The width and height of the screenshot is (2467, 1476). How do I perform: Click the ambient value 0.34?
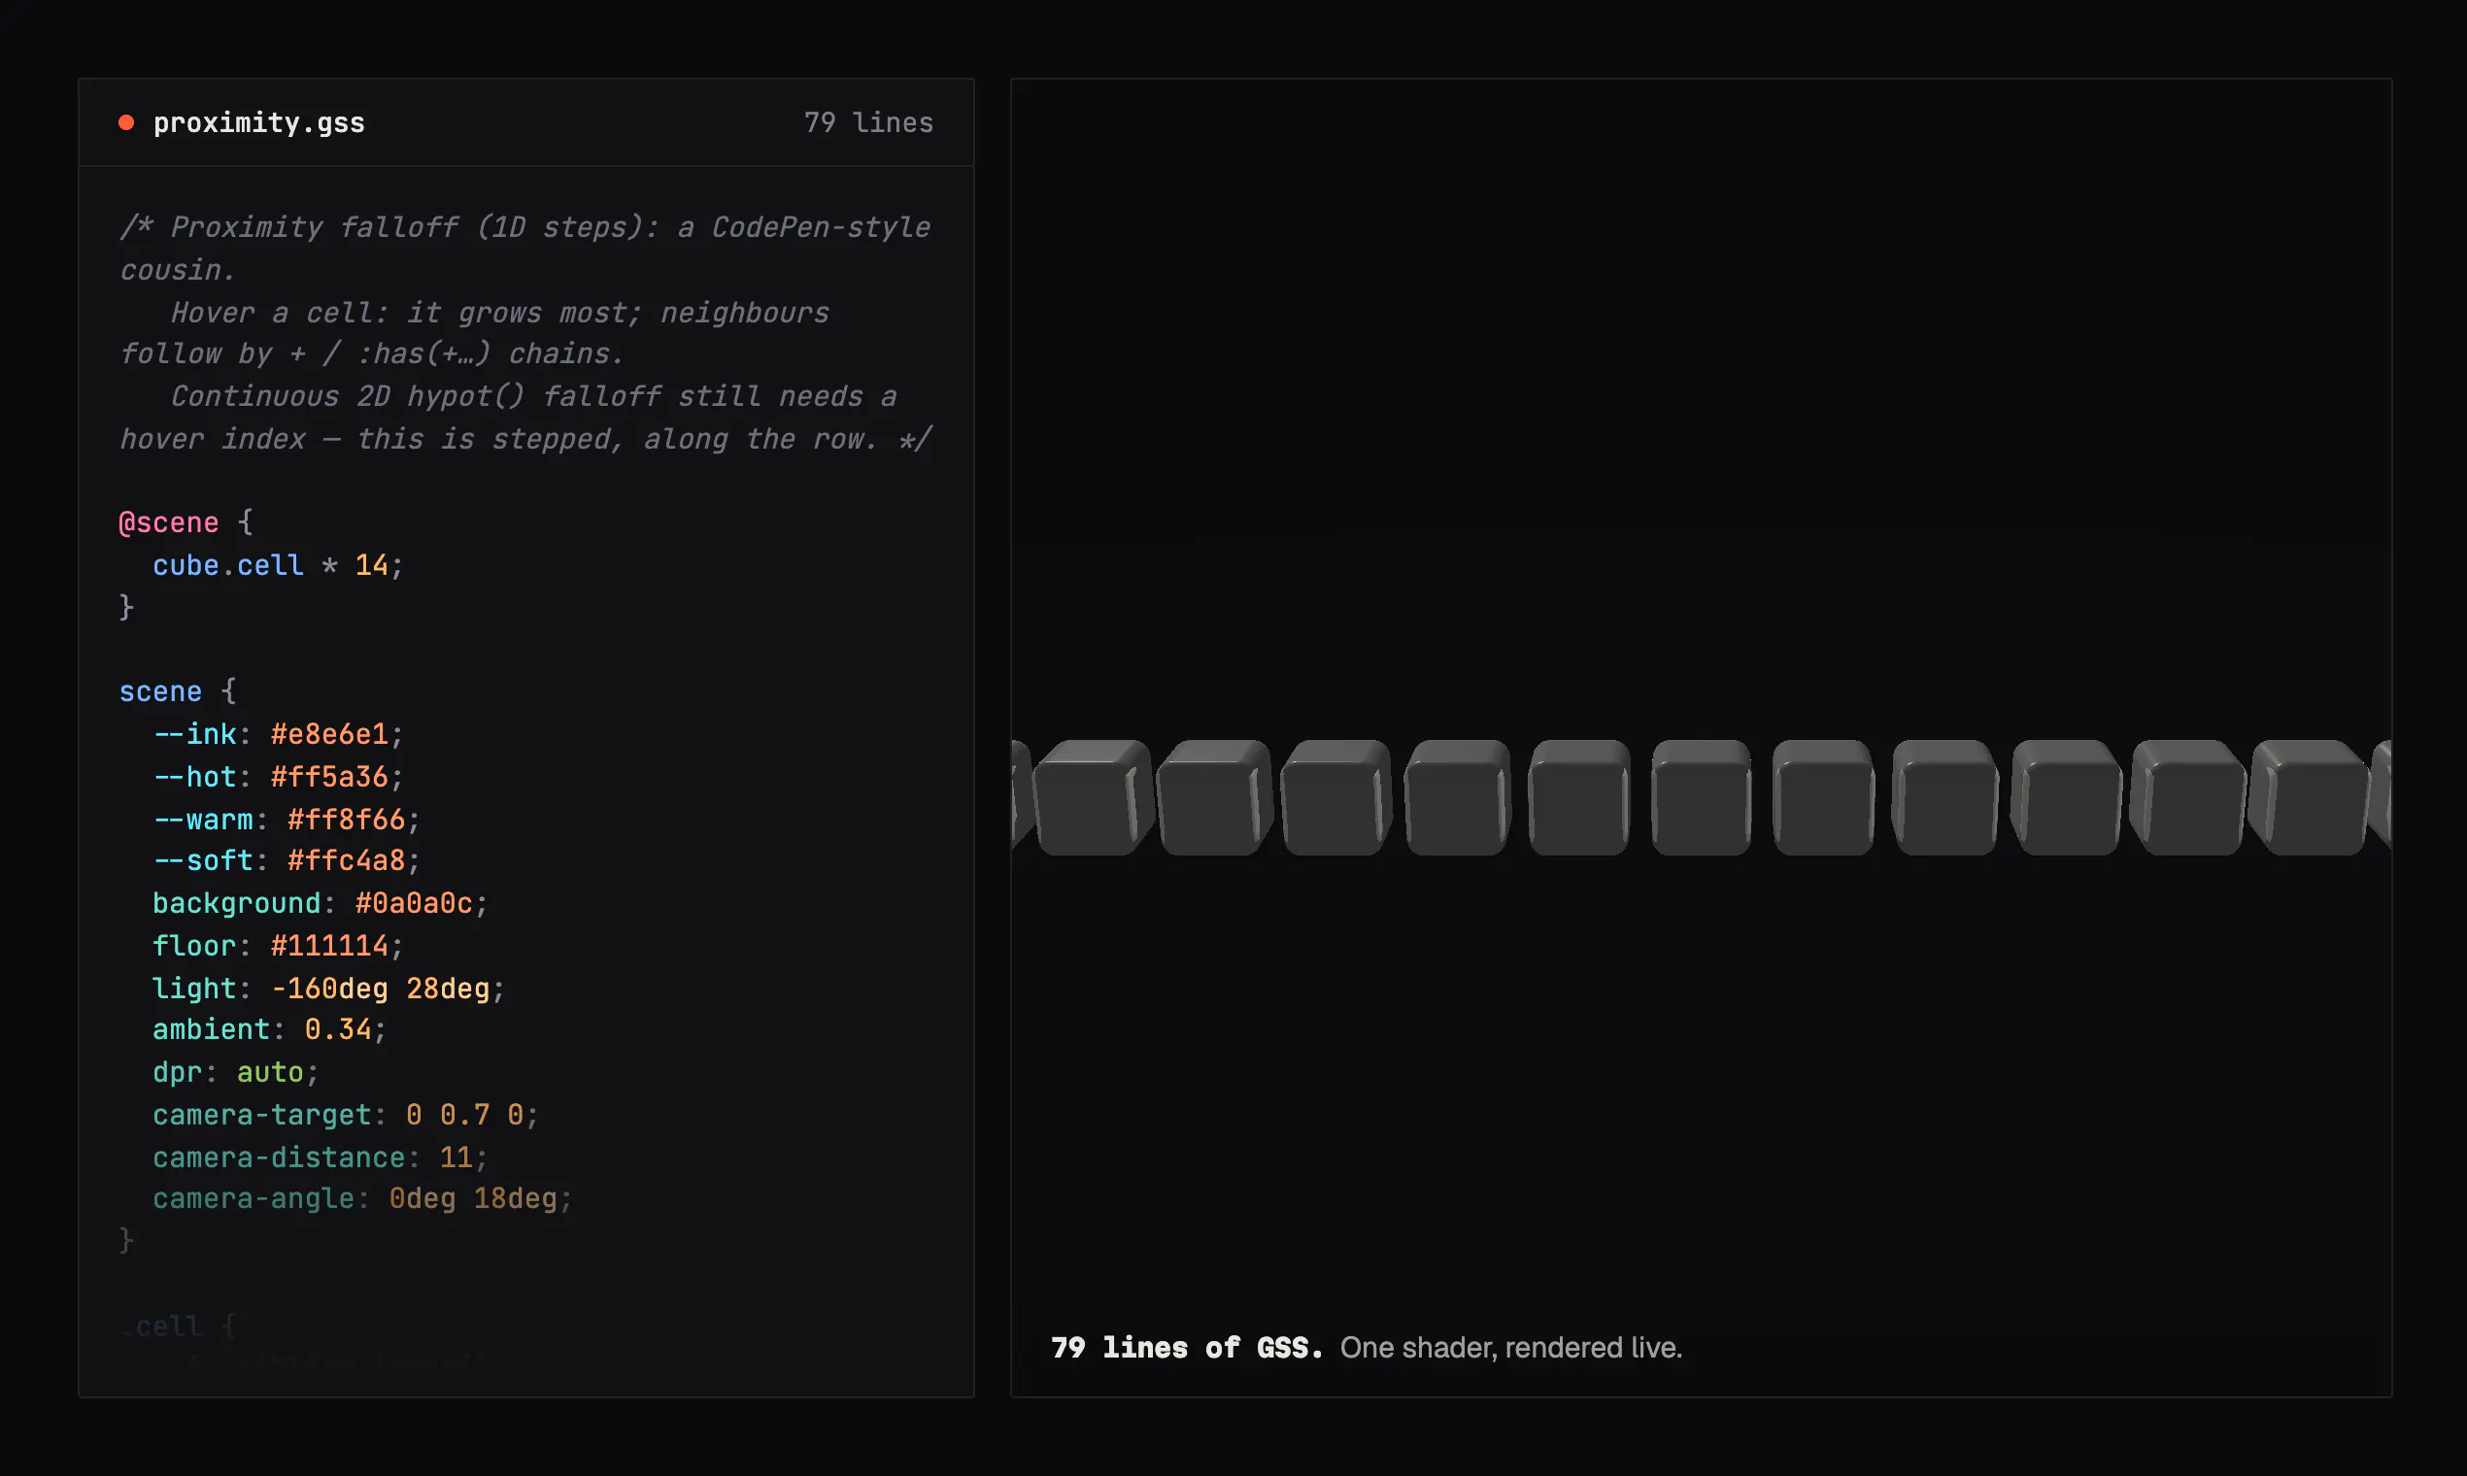[x=338, y=1029]
